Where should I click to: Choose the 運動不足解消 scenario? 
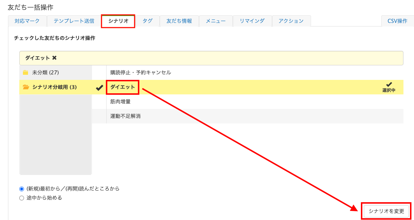tap(126, 116)
